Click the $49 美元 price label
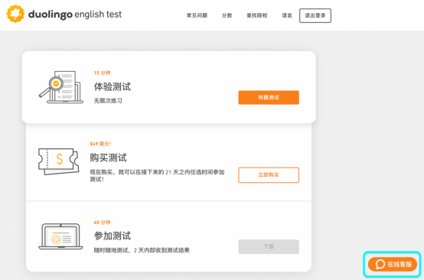424x280 pixels. (100, 144)
